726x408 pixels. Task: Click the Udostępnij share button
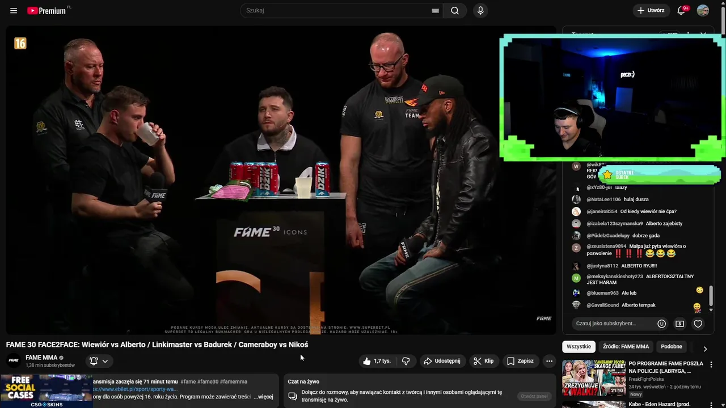442,361
